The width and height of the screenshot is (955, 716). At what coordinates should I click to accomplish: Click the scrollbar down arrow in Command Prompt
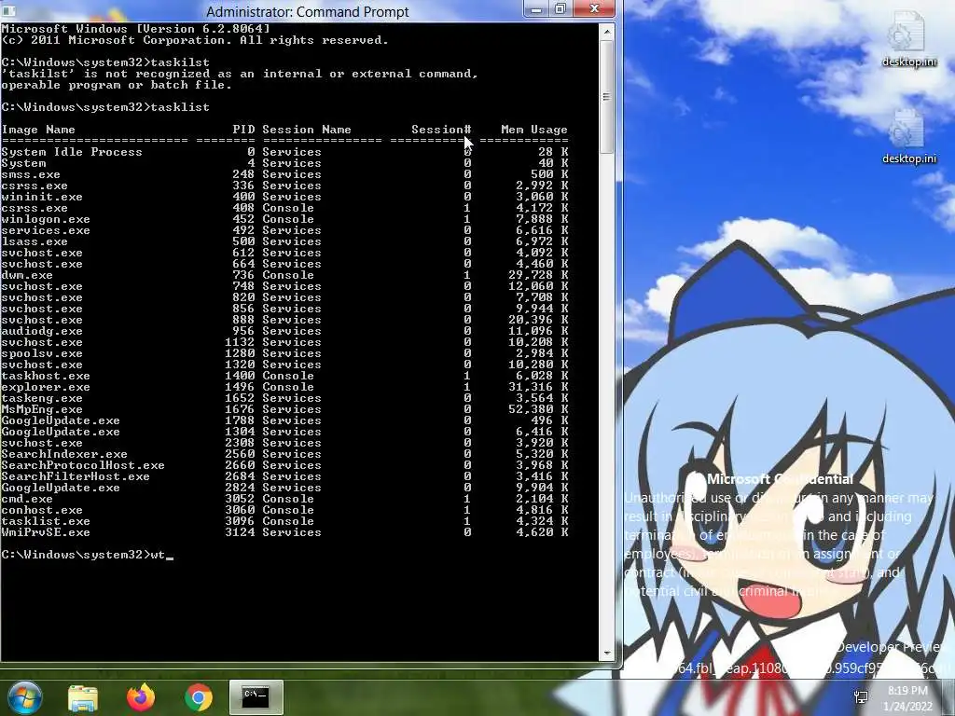[606, 654]
